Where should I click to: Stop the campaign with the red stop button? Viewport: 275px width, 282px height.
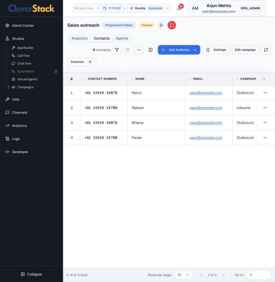point(172,25)
